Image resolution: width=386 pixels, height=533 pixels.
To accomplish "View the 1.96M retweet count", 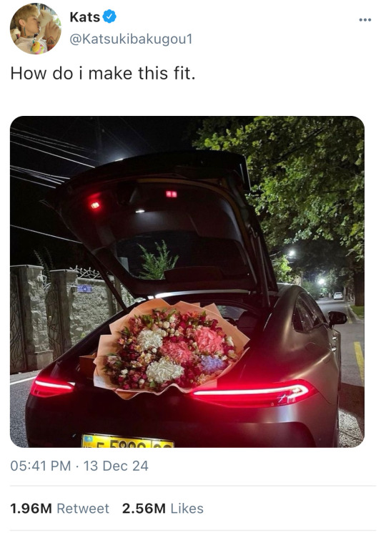I will (x=31, y=509).
